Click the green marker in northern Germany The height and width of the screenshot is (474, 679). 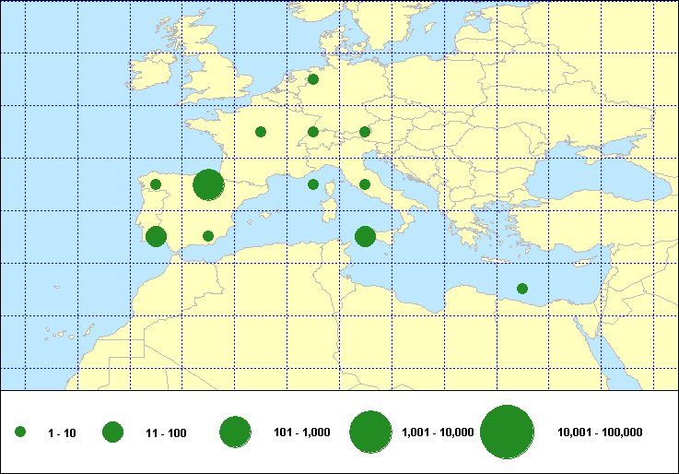[x=313, y=79]
